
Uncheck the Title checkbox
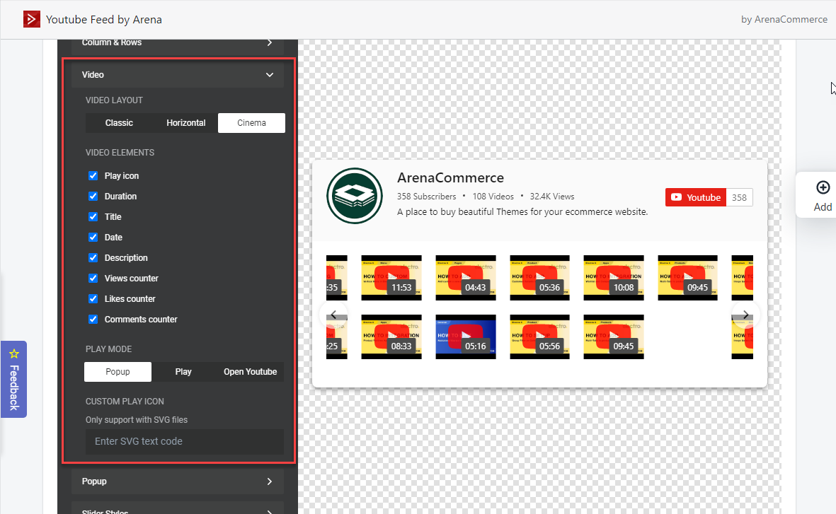click(x=93, y=217)
